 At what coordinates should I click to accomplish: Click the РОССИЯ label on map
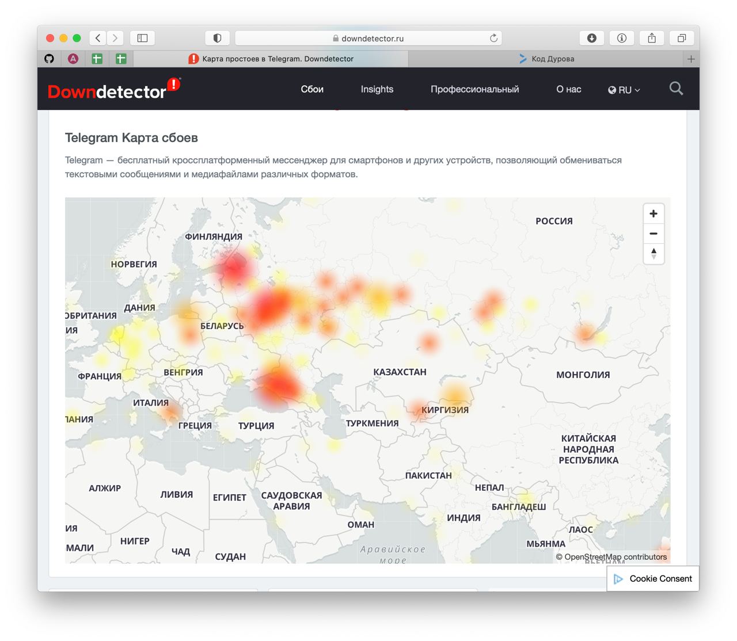pos(554,221)
